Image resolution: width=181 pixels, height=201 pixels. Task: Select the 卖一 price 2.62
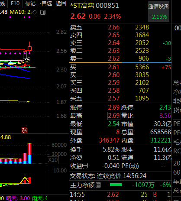[114, 58]
